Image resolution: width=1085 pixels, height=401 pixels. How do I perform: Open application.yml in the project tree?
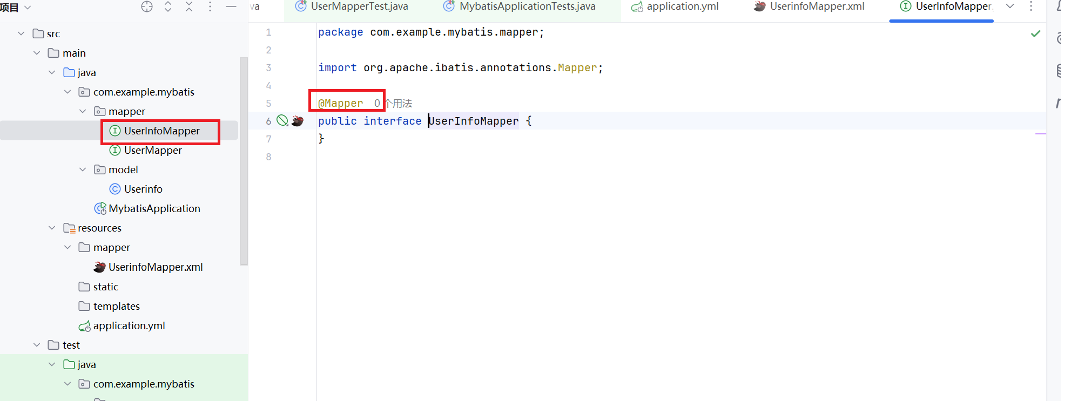pos(129,325)
